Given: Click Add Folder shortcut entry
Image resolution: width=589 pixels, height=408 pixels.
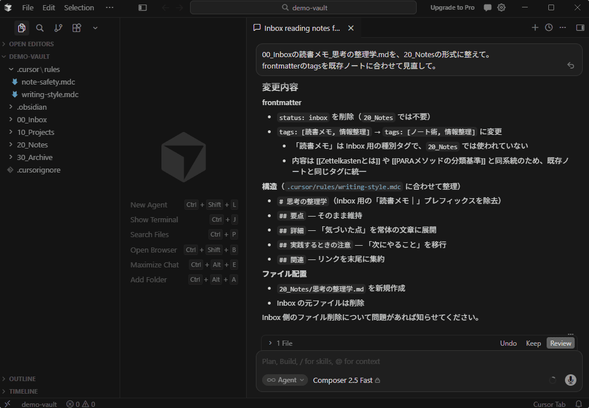Looking at the screenshot, I should (x=184, y=279).
